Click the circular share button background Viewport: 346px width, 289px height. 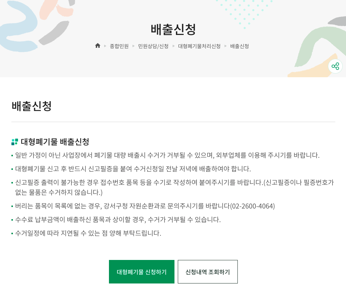335,66
